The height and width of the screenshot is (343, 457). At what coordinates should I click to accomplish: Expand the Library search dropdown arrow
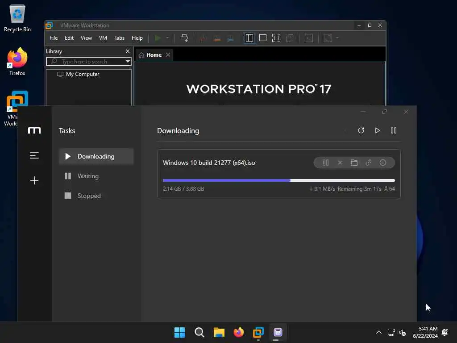(x=128, y=62)
